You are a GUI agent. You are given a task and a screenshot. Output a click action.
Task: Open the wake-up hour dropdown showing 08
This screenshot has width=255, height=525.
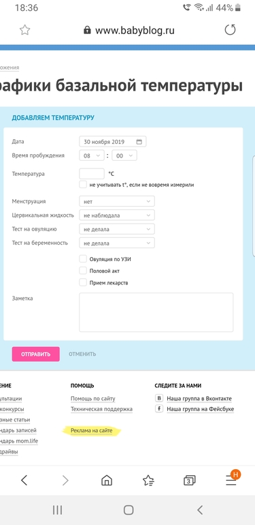(x=91, y=155)
